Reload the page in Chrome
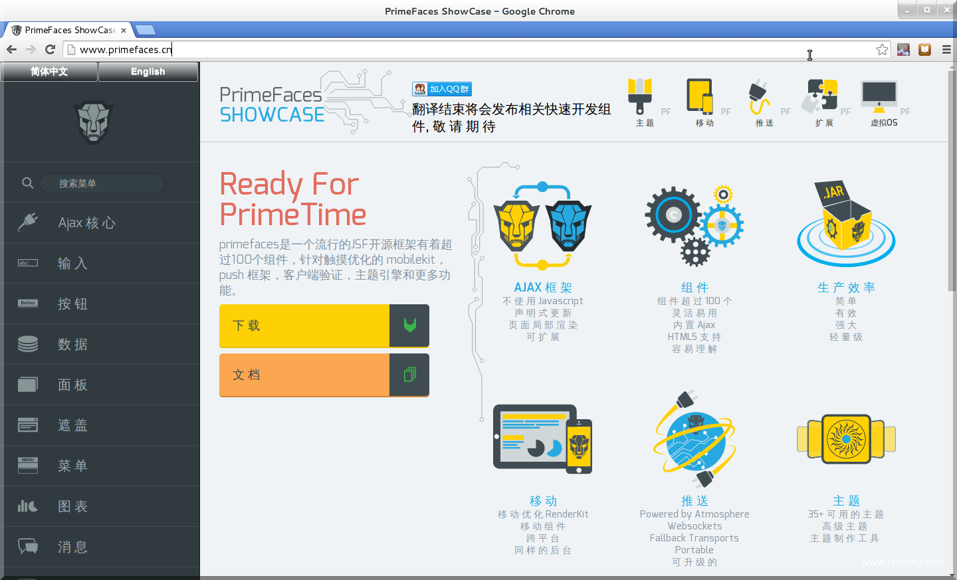957x580 pixels. click(50, 49)
